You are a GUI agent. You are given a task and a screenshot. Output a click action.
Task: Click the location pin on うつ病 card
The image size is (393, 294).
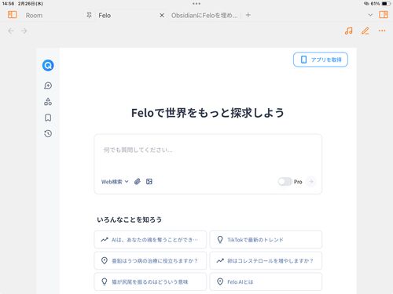[105, 260]
